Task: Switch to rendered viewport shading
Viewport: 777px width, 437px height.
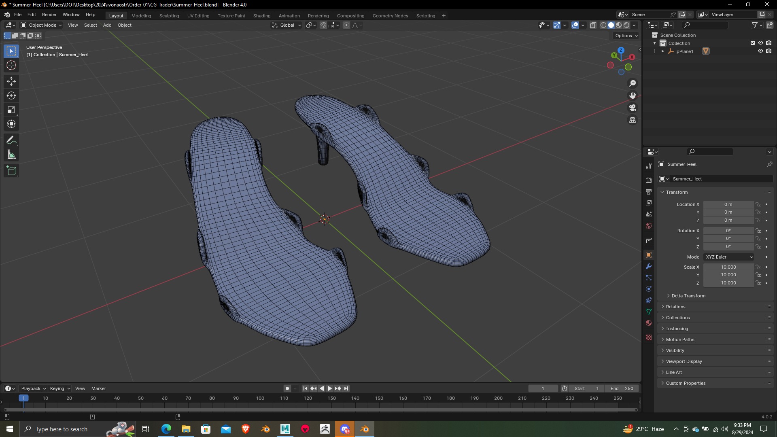Action: pyautogui.click(x=626, y=25)
